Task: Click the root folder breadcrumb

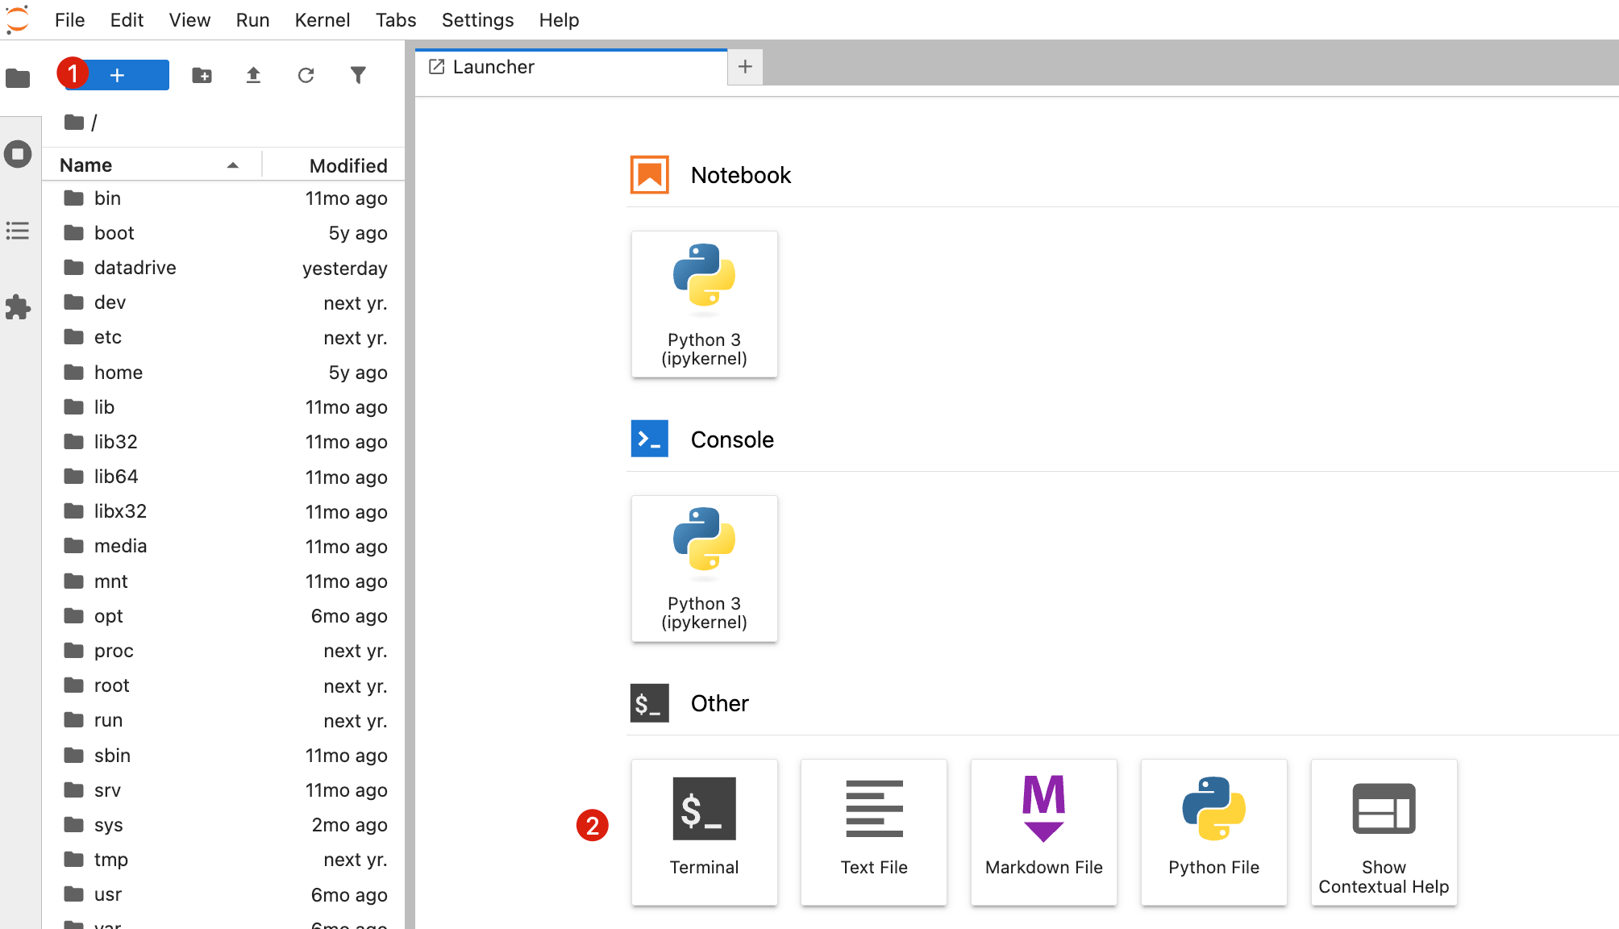Action: click(x=75, y=123)
